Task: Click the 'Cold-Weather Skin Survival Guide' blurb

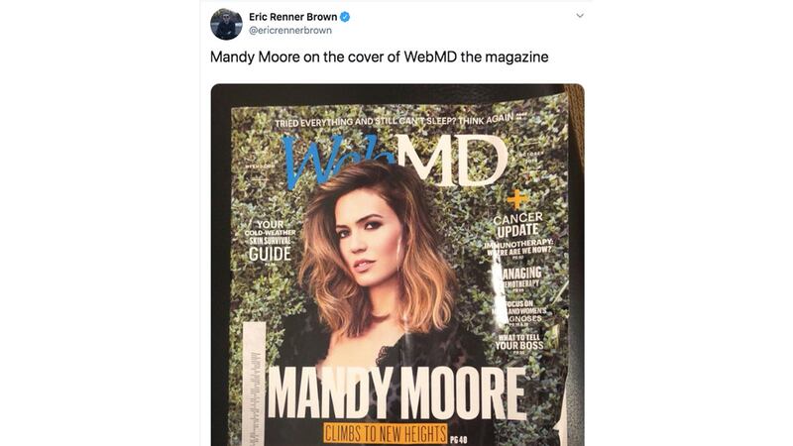Action: (270, 241)
